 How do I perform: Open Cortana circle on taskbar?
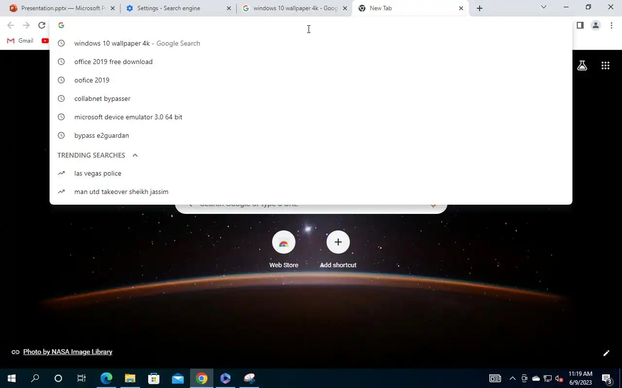pyautogui.click(x=58, y=378)
